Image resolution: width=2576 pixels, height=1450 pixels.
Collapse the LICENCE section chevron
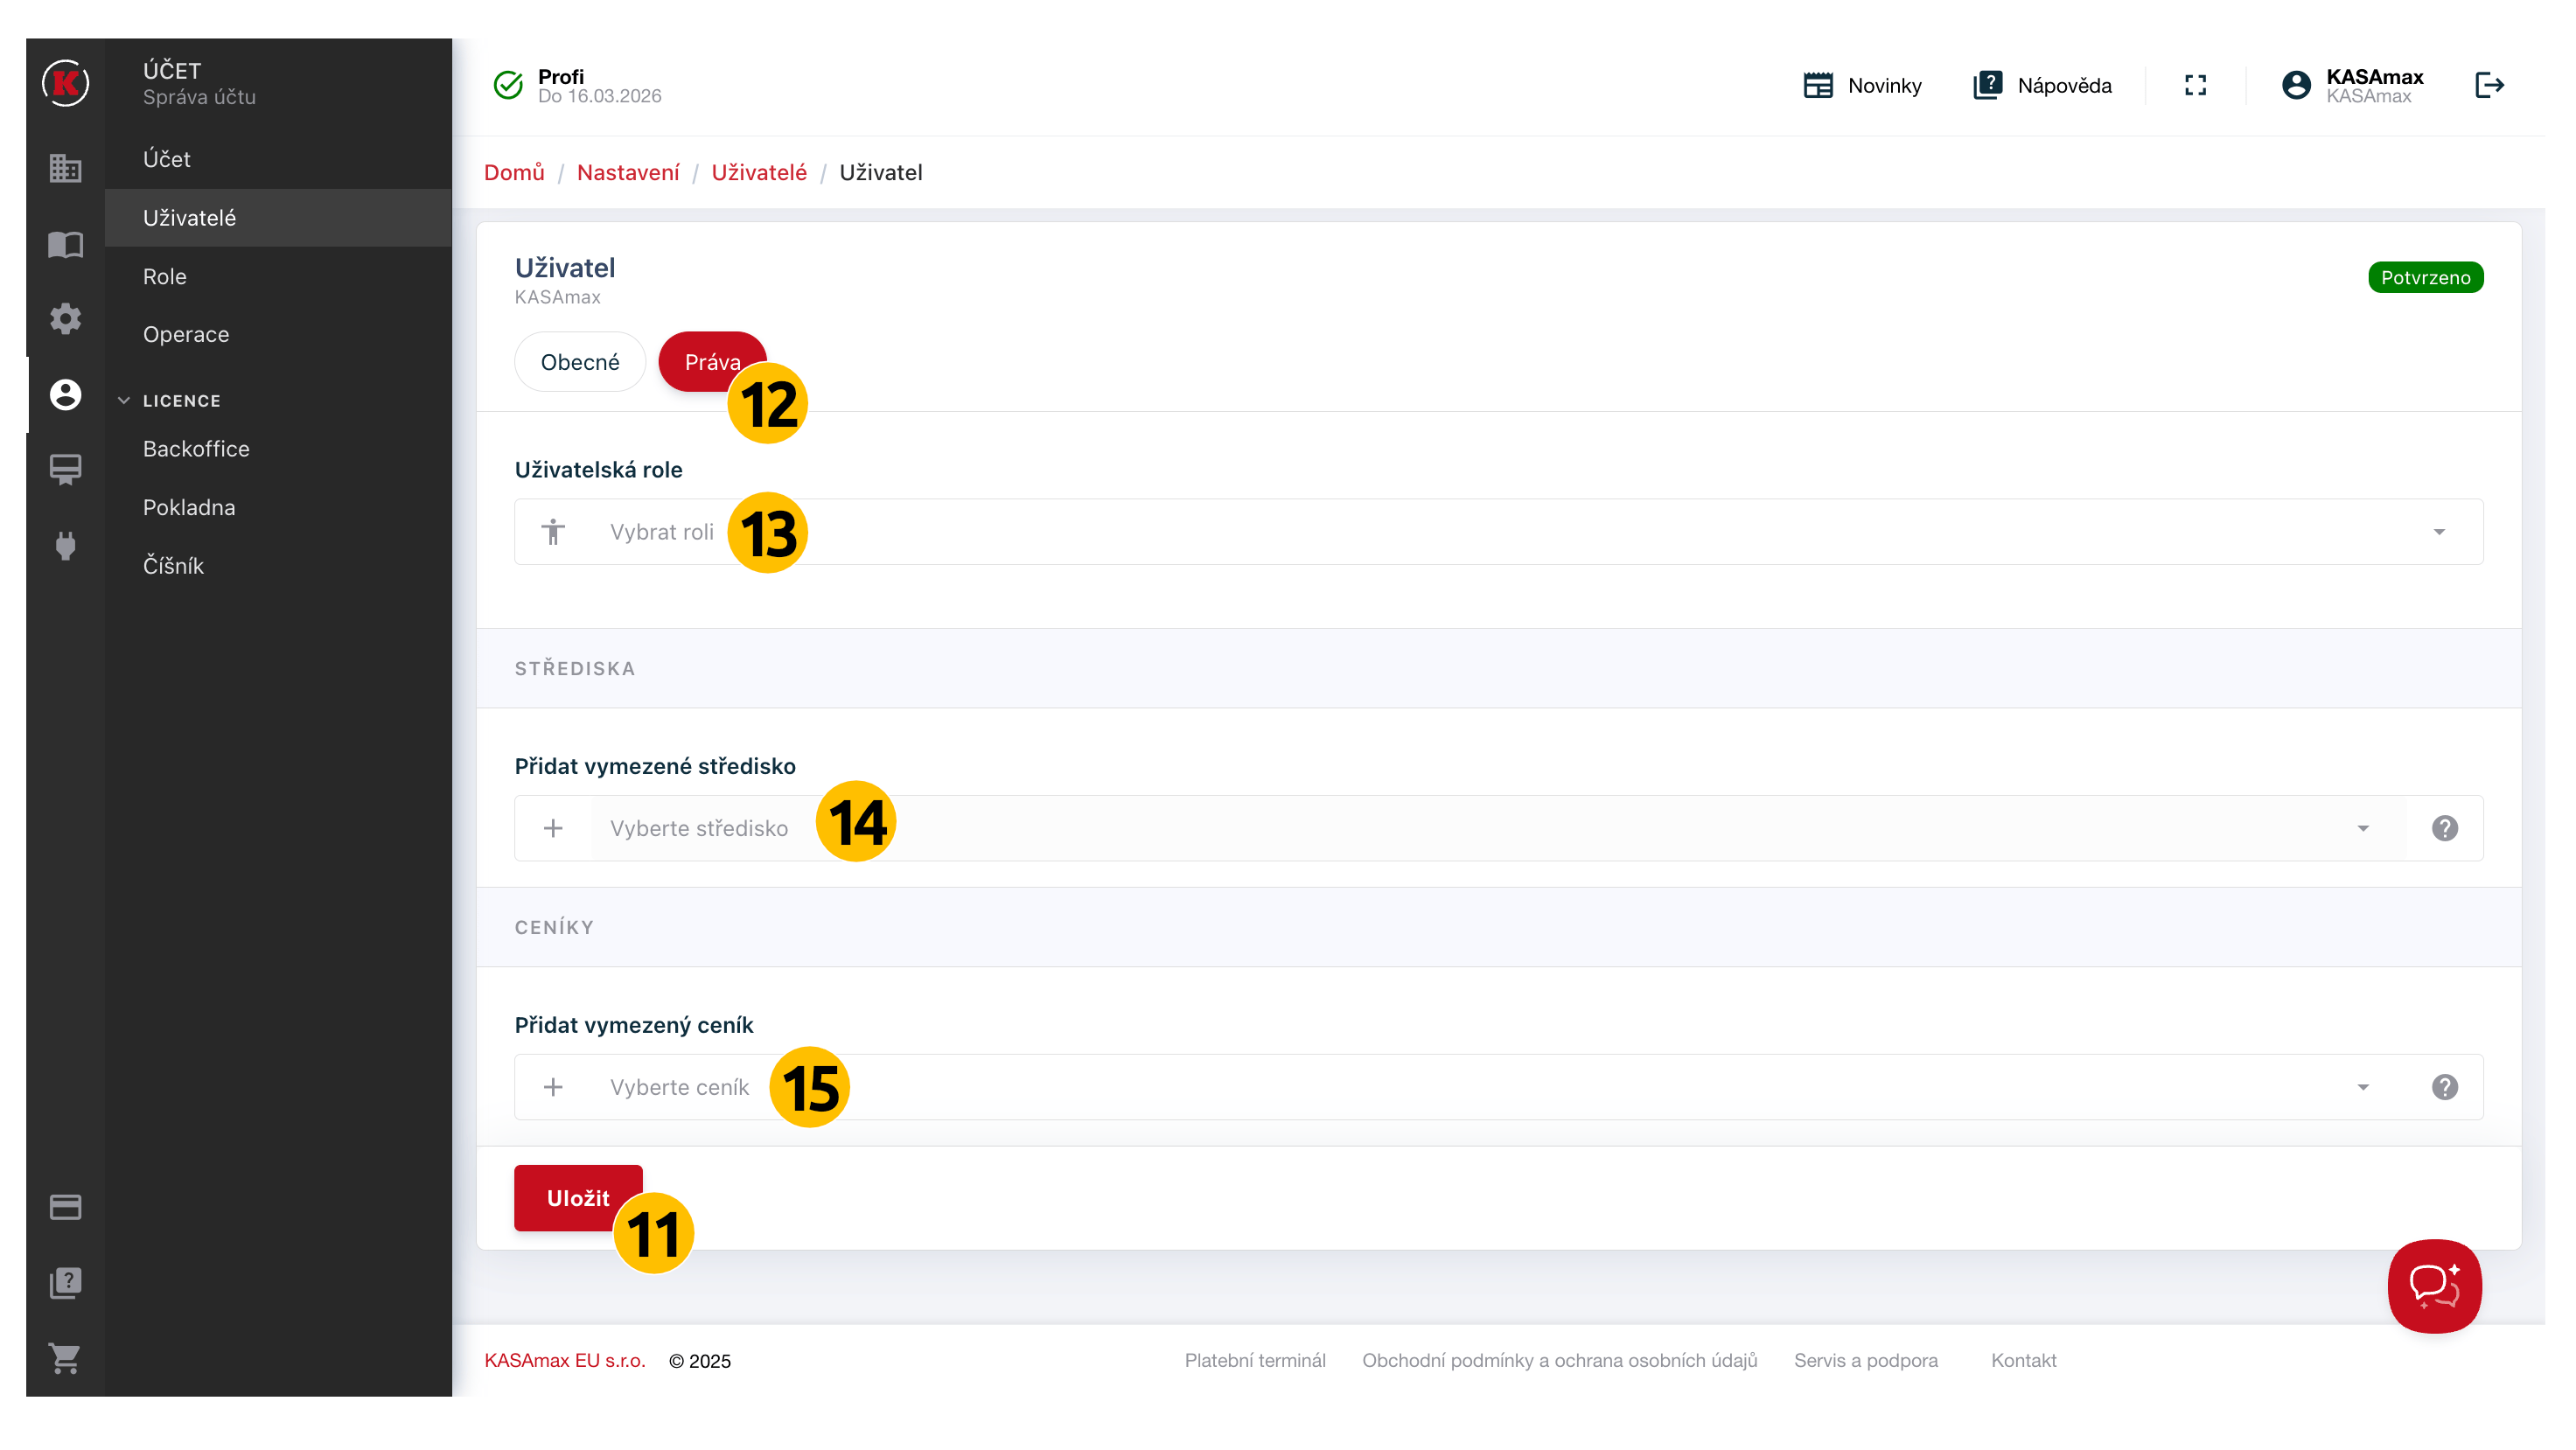click(124, 400)
